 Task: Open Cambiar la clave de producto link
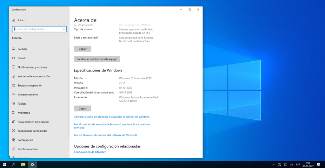112,117
